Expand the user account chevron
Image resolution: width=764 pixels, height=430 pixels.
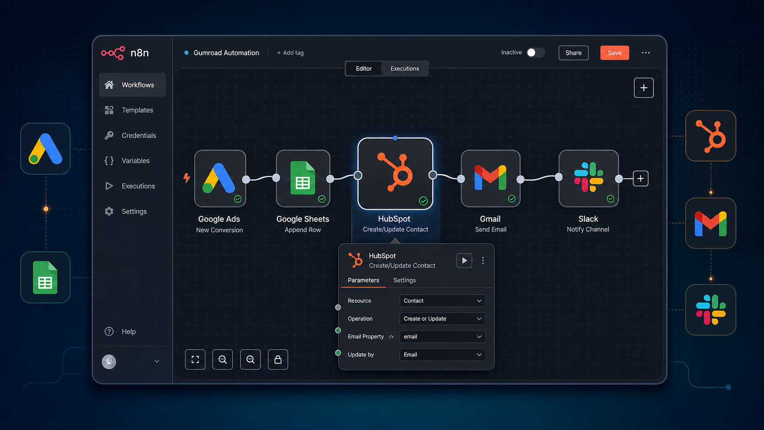coord(157,361)
